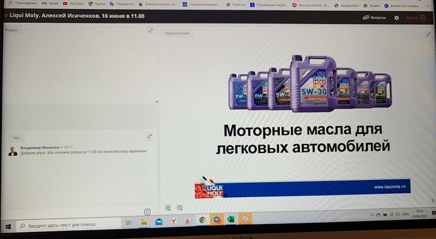Open the Карты bookmark
The width and height of the screenshot is (436, 239).
pyautogui.click(x=97, y=4)
